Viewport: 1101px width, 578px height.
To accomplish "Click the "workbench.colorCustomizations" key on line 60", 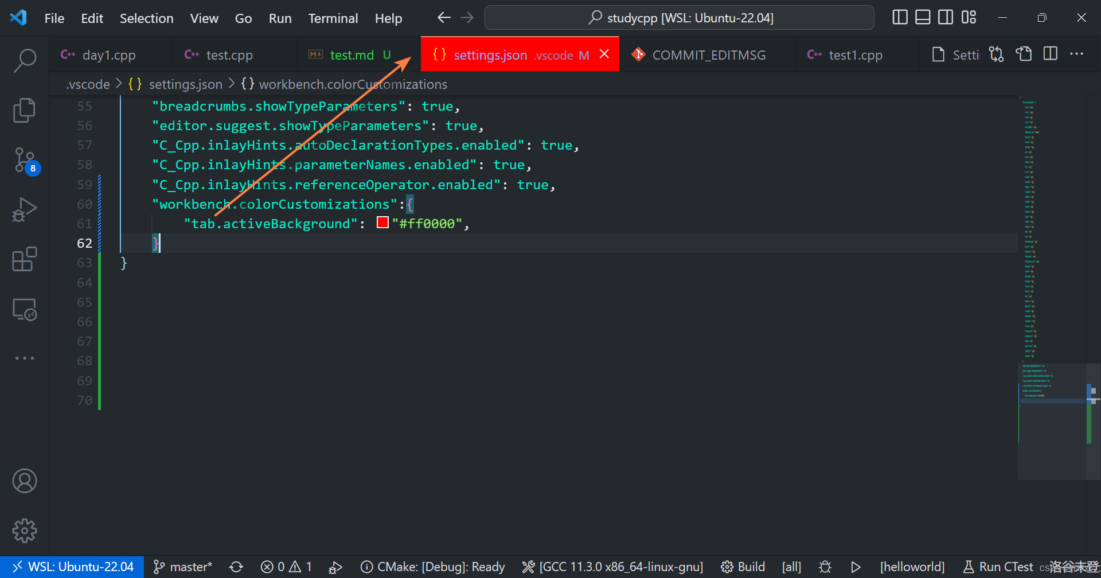I will (x=275, y=204).
